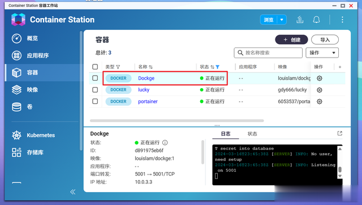Click the container ID d891975eb6f
Viewport: 362px width, 205px height.
(x=149, y=150)
